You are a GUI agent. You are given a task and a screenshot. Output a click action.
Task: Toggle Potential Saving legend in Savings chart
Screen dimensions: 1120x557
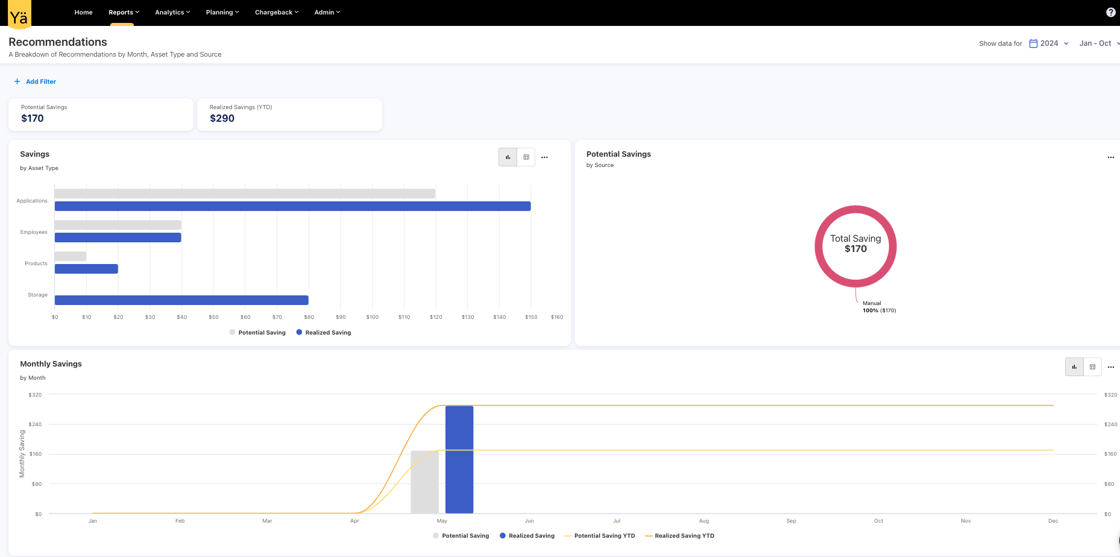[257, 333]
